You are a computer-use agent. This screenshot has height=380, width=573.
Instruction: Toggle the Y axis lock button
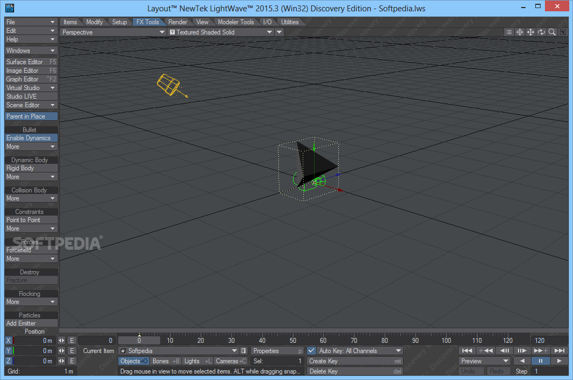pos(9,350)
